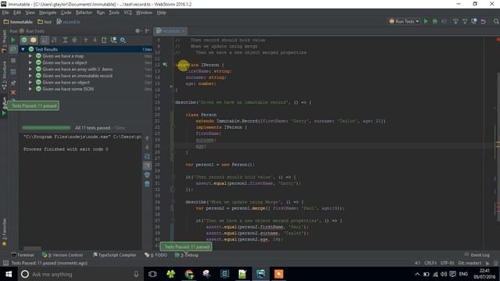Click the test folder breadcrumb
The image size is (500, 281).
point(45,22)
